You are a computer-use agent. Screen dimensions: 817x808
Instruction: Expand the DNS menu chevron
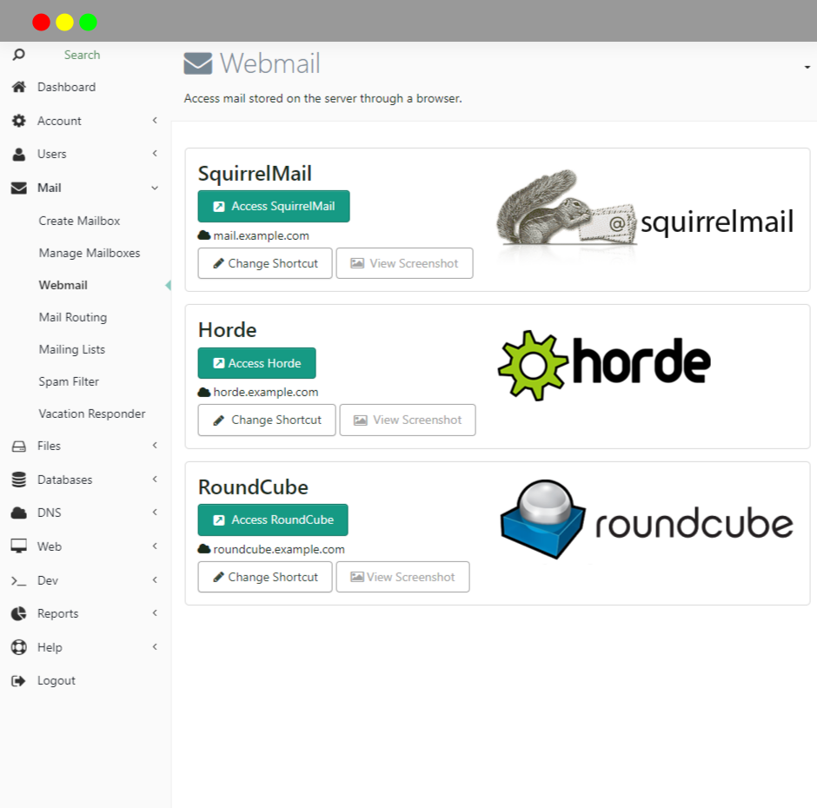tap(155, 512)
